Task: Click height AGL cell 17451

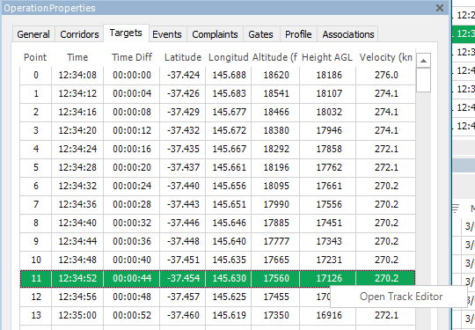Action: [328, 223]
